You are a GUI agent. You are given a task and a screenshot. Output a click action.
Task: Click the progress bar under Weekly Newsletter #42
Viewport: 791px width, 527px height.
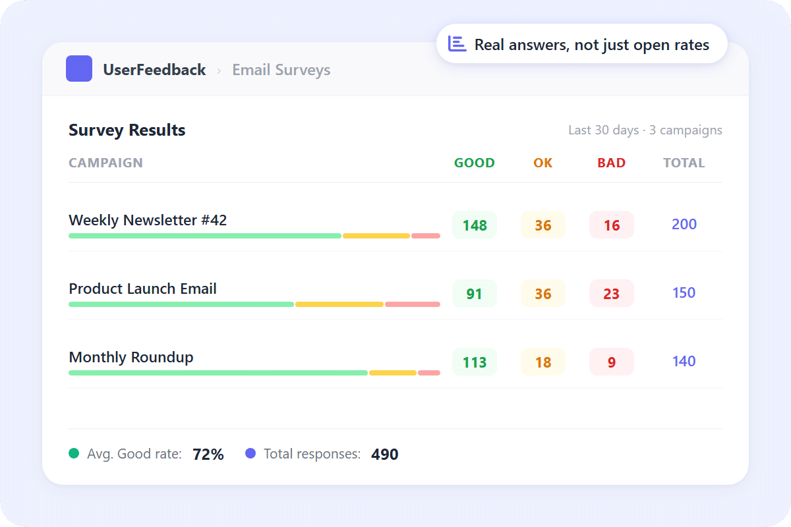pyautogui.click(x=254, y=235)
